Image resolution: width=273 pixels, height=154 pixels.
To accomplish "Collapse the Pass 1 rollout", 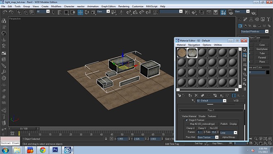I will click(211, 110).
